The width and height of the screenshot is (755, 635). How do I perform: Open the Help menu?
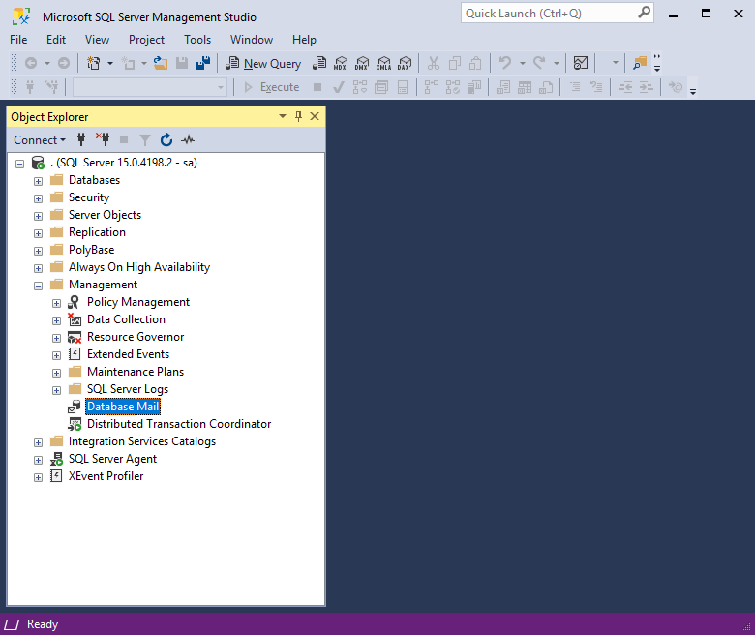tap(304, 40)
